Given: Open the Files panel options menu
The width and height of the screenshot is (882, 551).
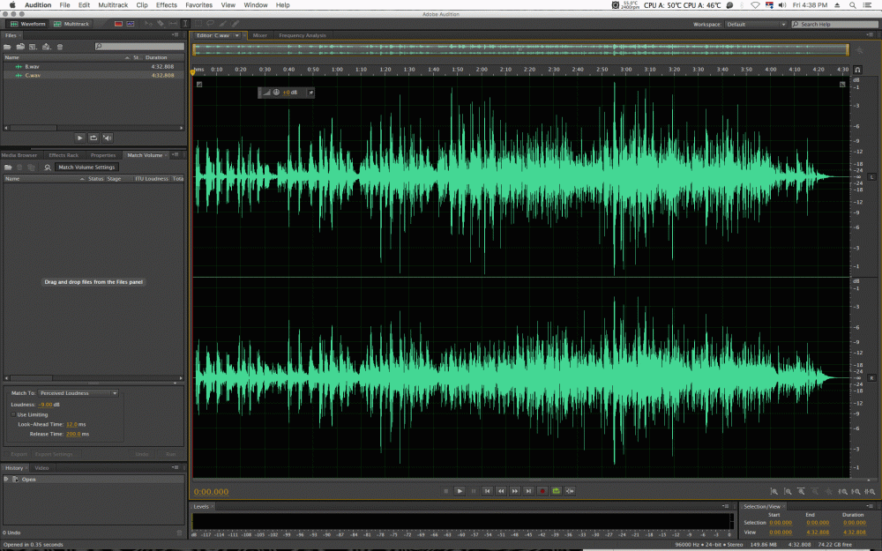Looking at the screenshot, I should tap(176, 35).
